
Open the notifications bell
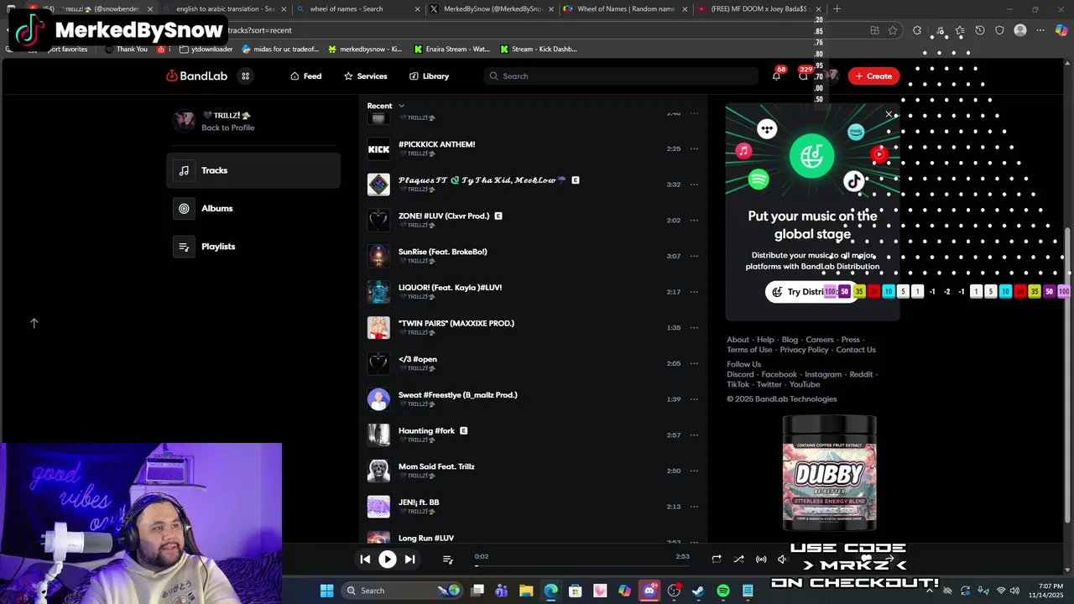[x=776, y=75]
